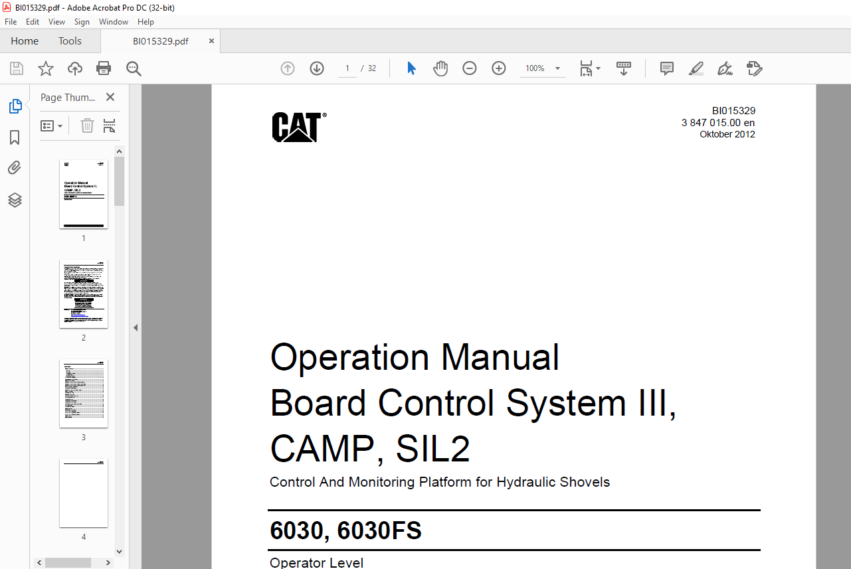Select the Hand pan tool
Image resolution: width=851 pixels, height=569 pixels.
click(x=440, y=68)
